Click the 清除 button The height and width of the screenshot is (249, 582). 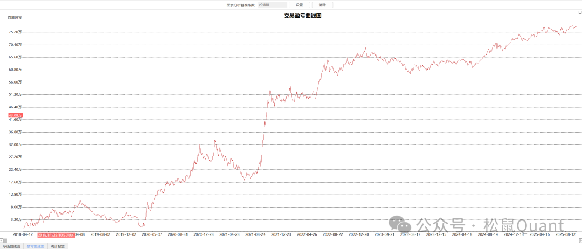(322, 5)
